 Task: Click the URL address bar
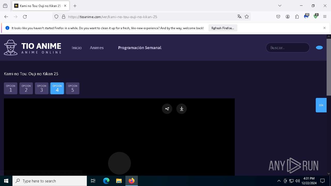pyautogui.click(x=151, y=17)
